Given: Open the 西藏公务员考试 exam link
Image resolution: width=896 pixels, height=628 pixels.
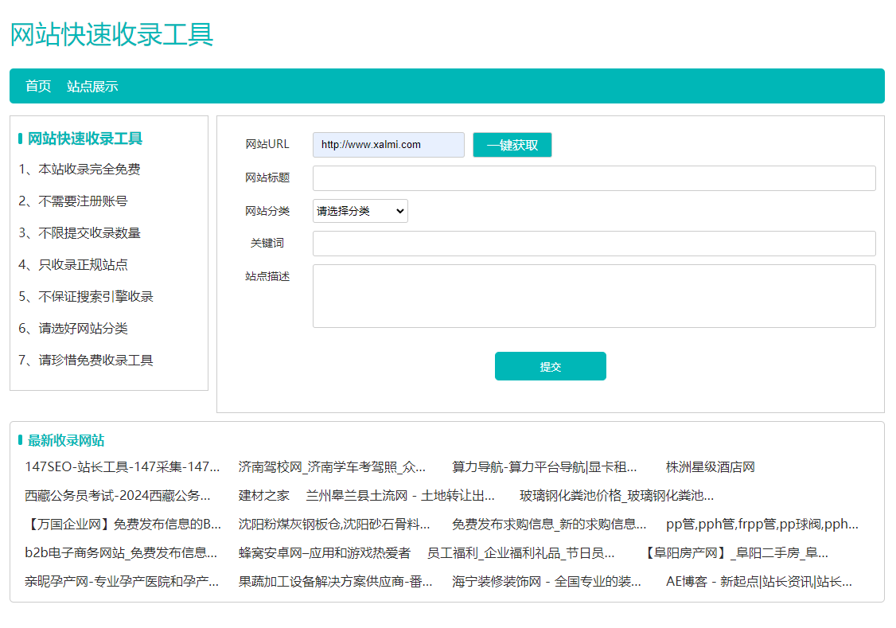Looking at the screenshot, I should coord(118,496).
